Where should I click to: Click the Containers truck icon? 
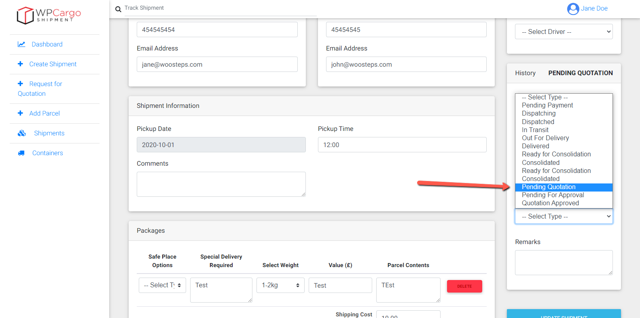[21, 153]
